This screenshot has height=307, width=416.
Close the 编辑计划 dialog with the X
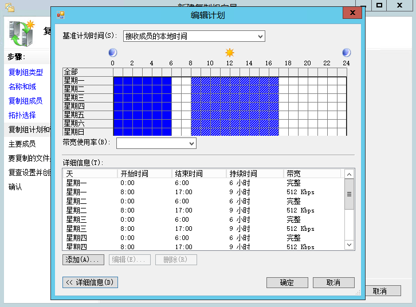pyautogui.click(x=352, y=13)
